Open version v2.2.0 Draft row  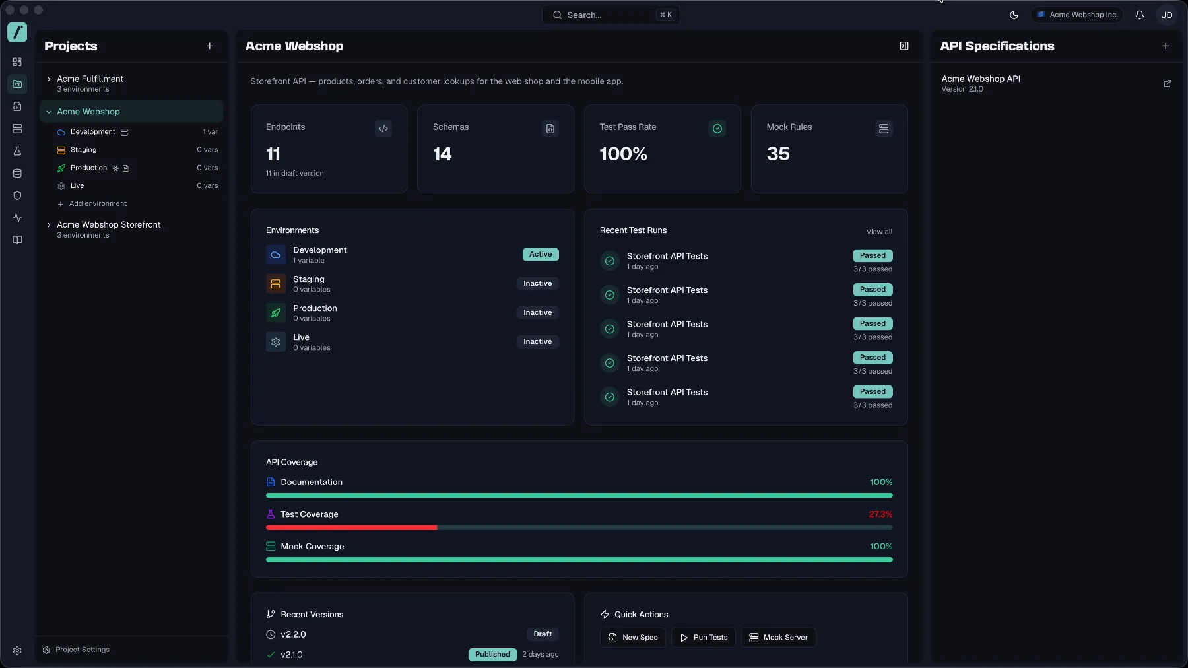412,634
